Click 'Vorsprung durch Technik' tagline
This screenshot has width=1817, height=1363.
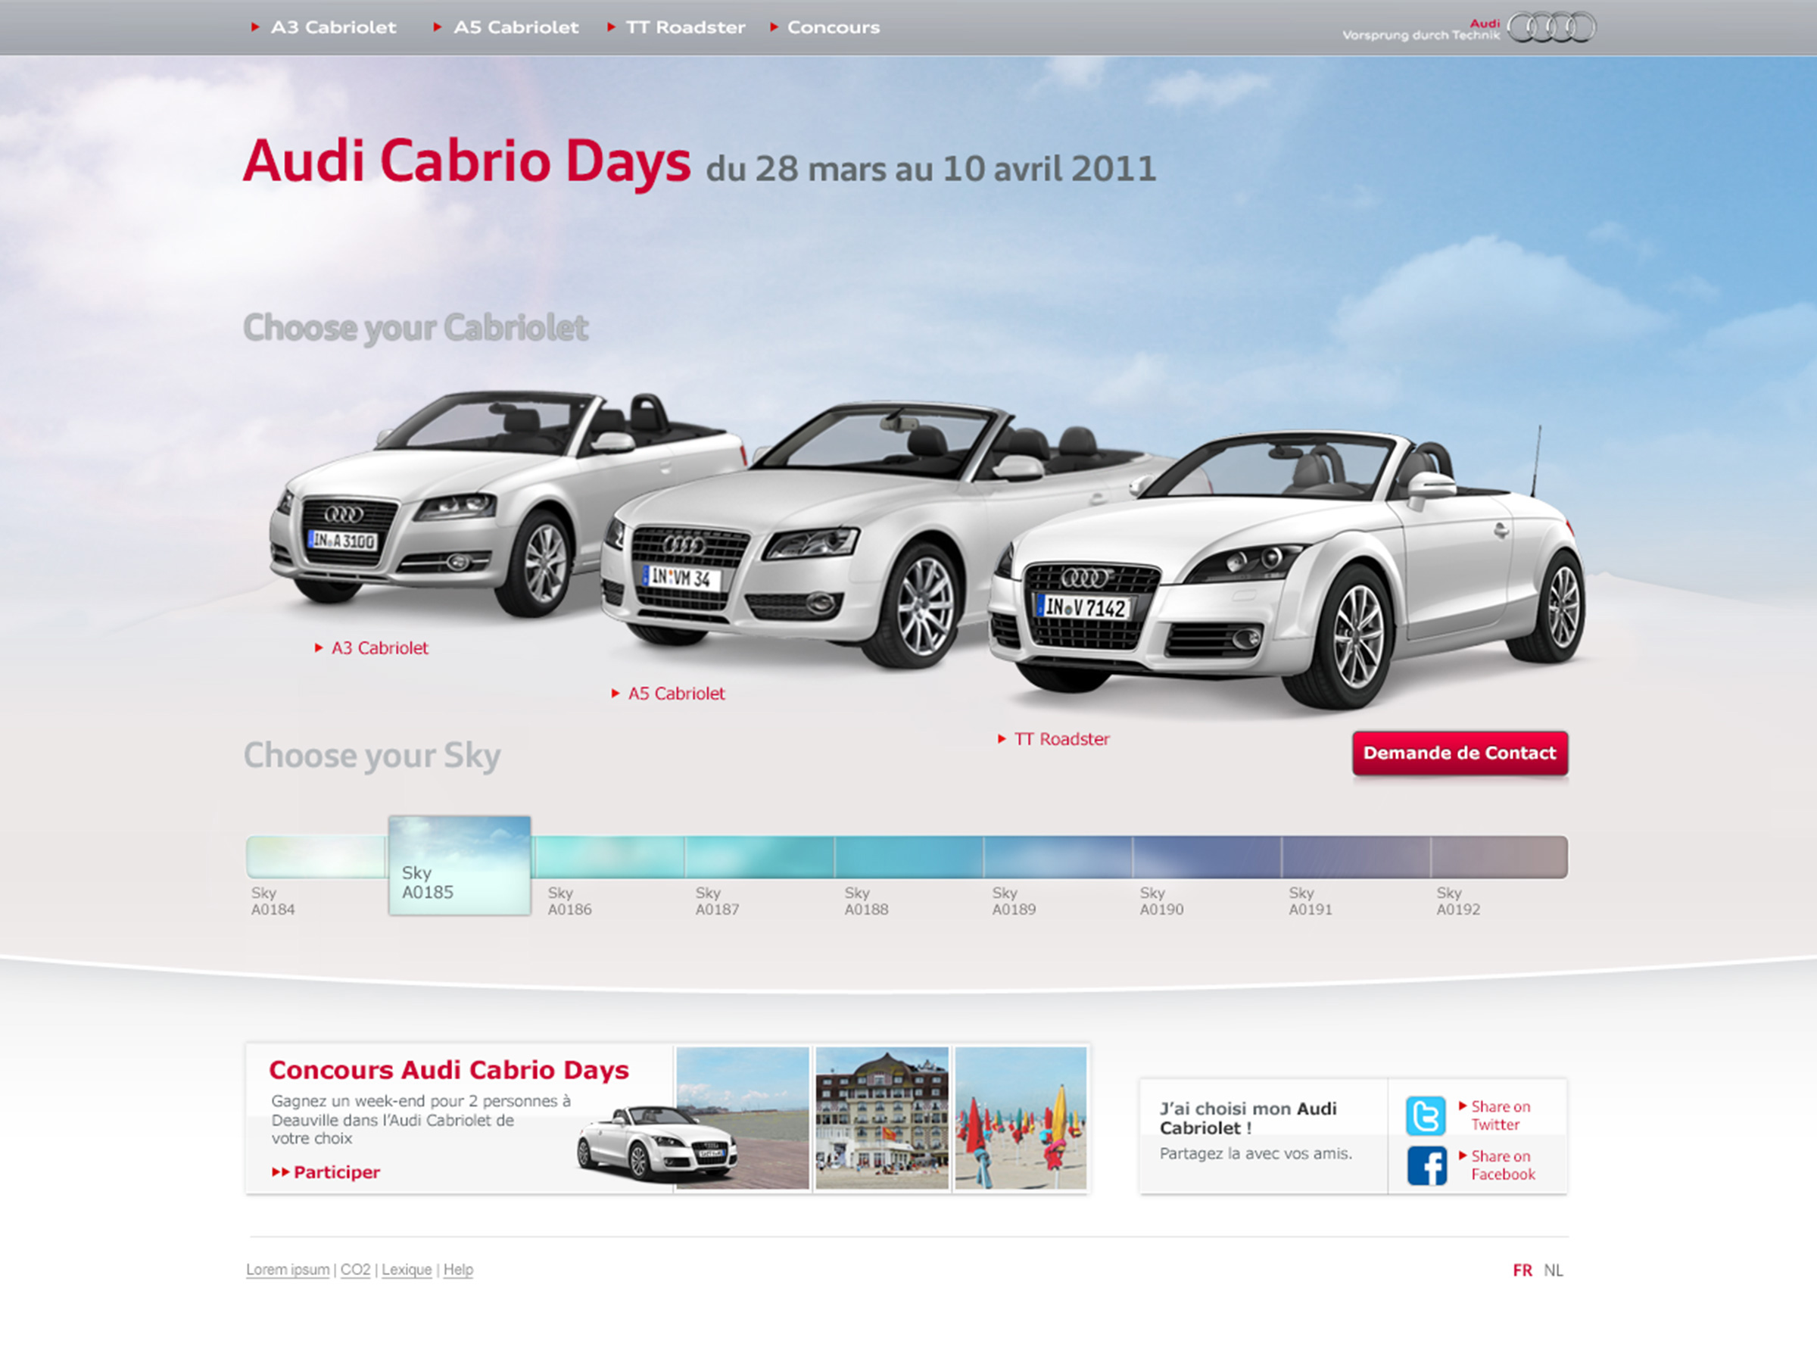(1420, 36)
